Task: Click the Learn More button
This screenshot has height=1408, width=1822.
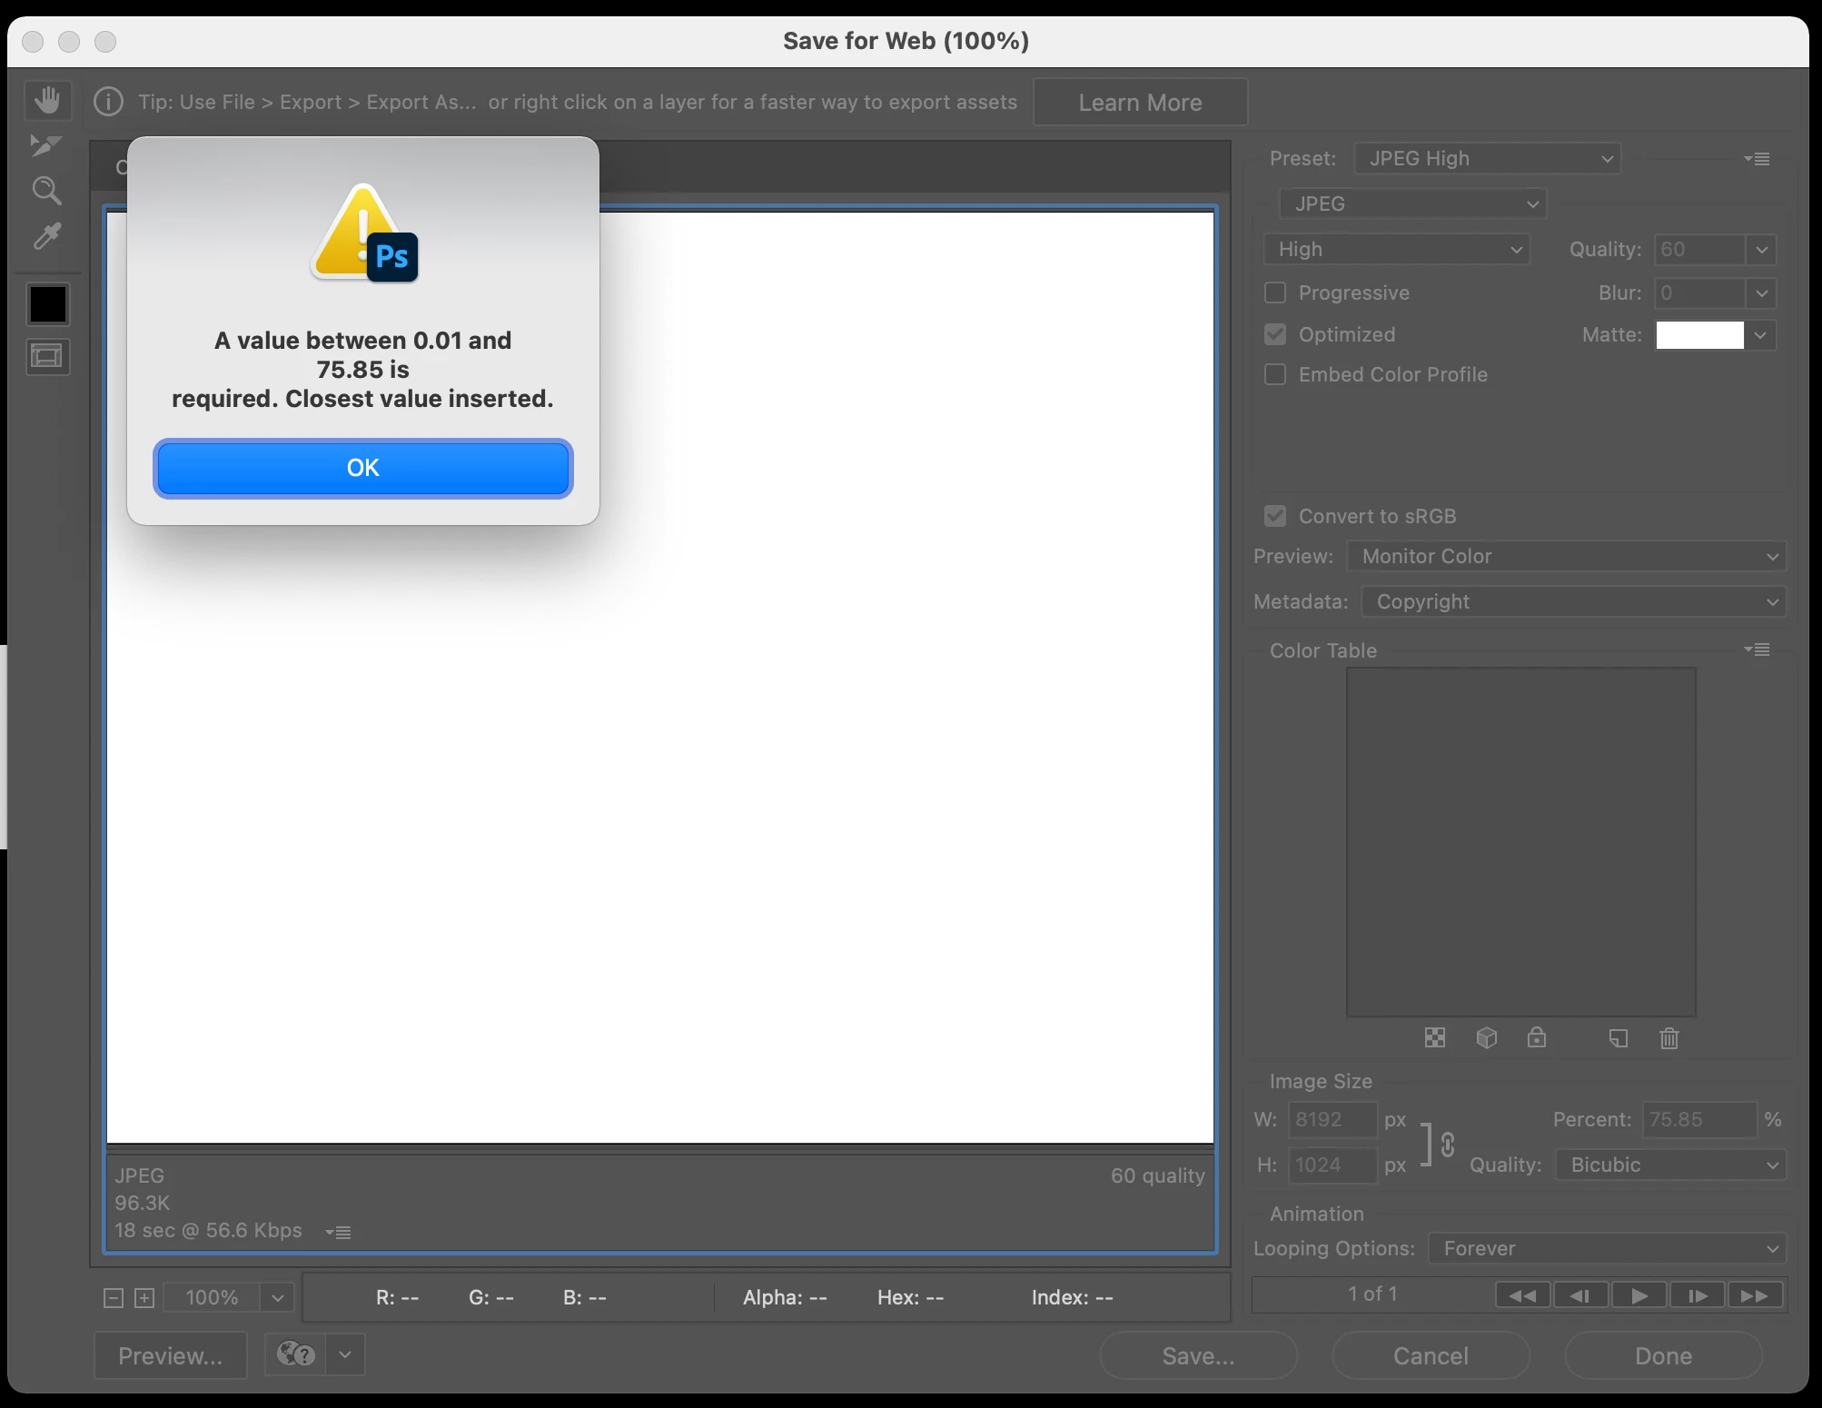Action: click(1140, 103)
